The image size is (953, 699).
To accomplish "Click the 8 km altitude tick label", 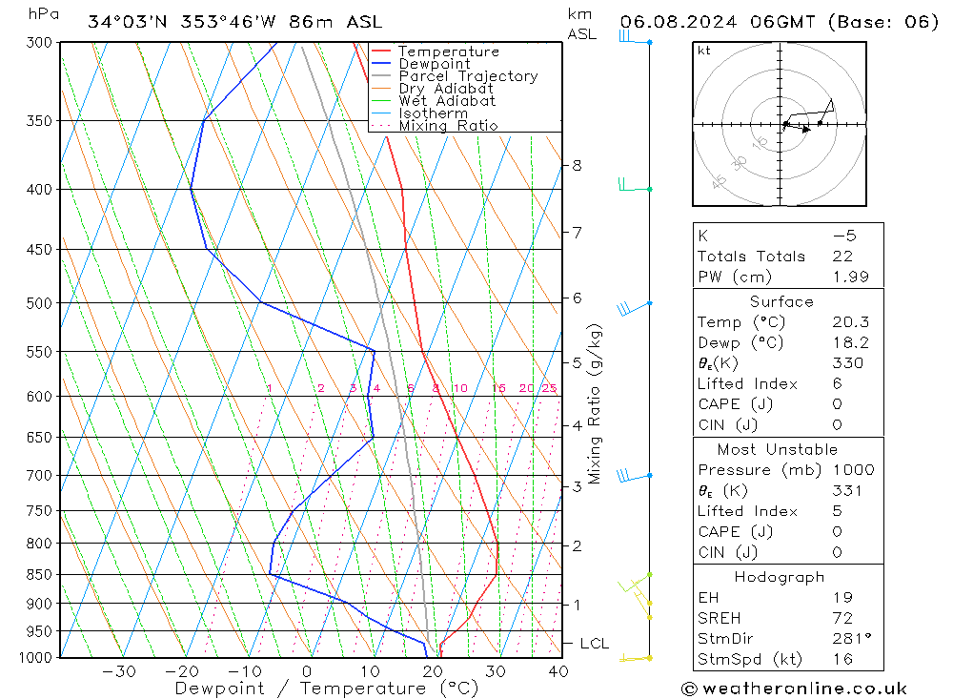I will [577, 166].
